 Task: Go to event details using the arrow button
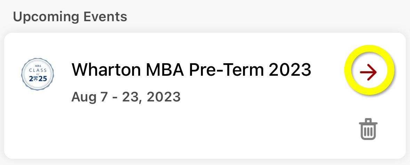tap(368, 72)
